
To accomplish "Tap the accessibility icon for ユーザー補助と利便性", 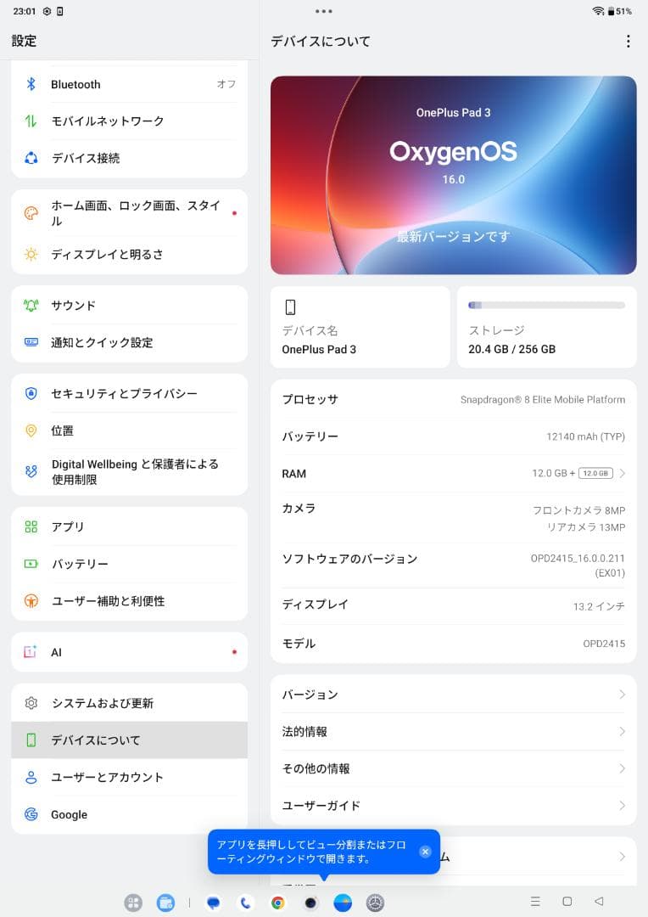I will point(31,600).
